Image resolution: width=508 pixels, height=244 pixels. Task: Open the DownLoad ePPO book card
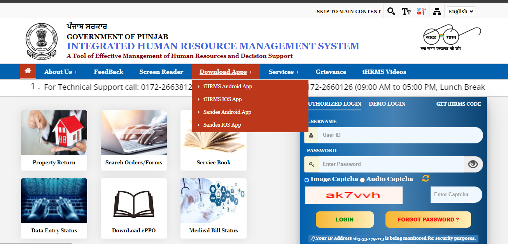(x=134, y=208)
